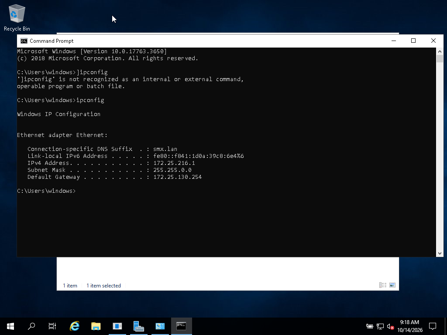
Task: Click the 'Ethernet adapter Ethernet:' line
Action: 62,135
